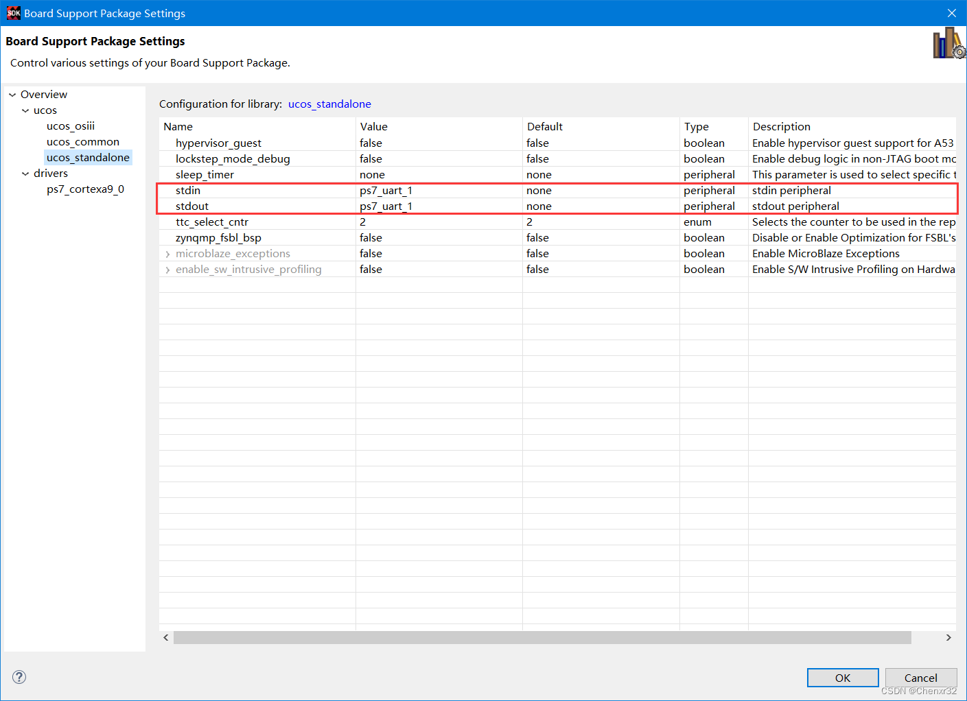This screenshot has height=701, width=967.
Task: Click the Description column header
Action: [852, 127]
